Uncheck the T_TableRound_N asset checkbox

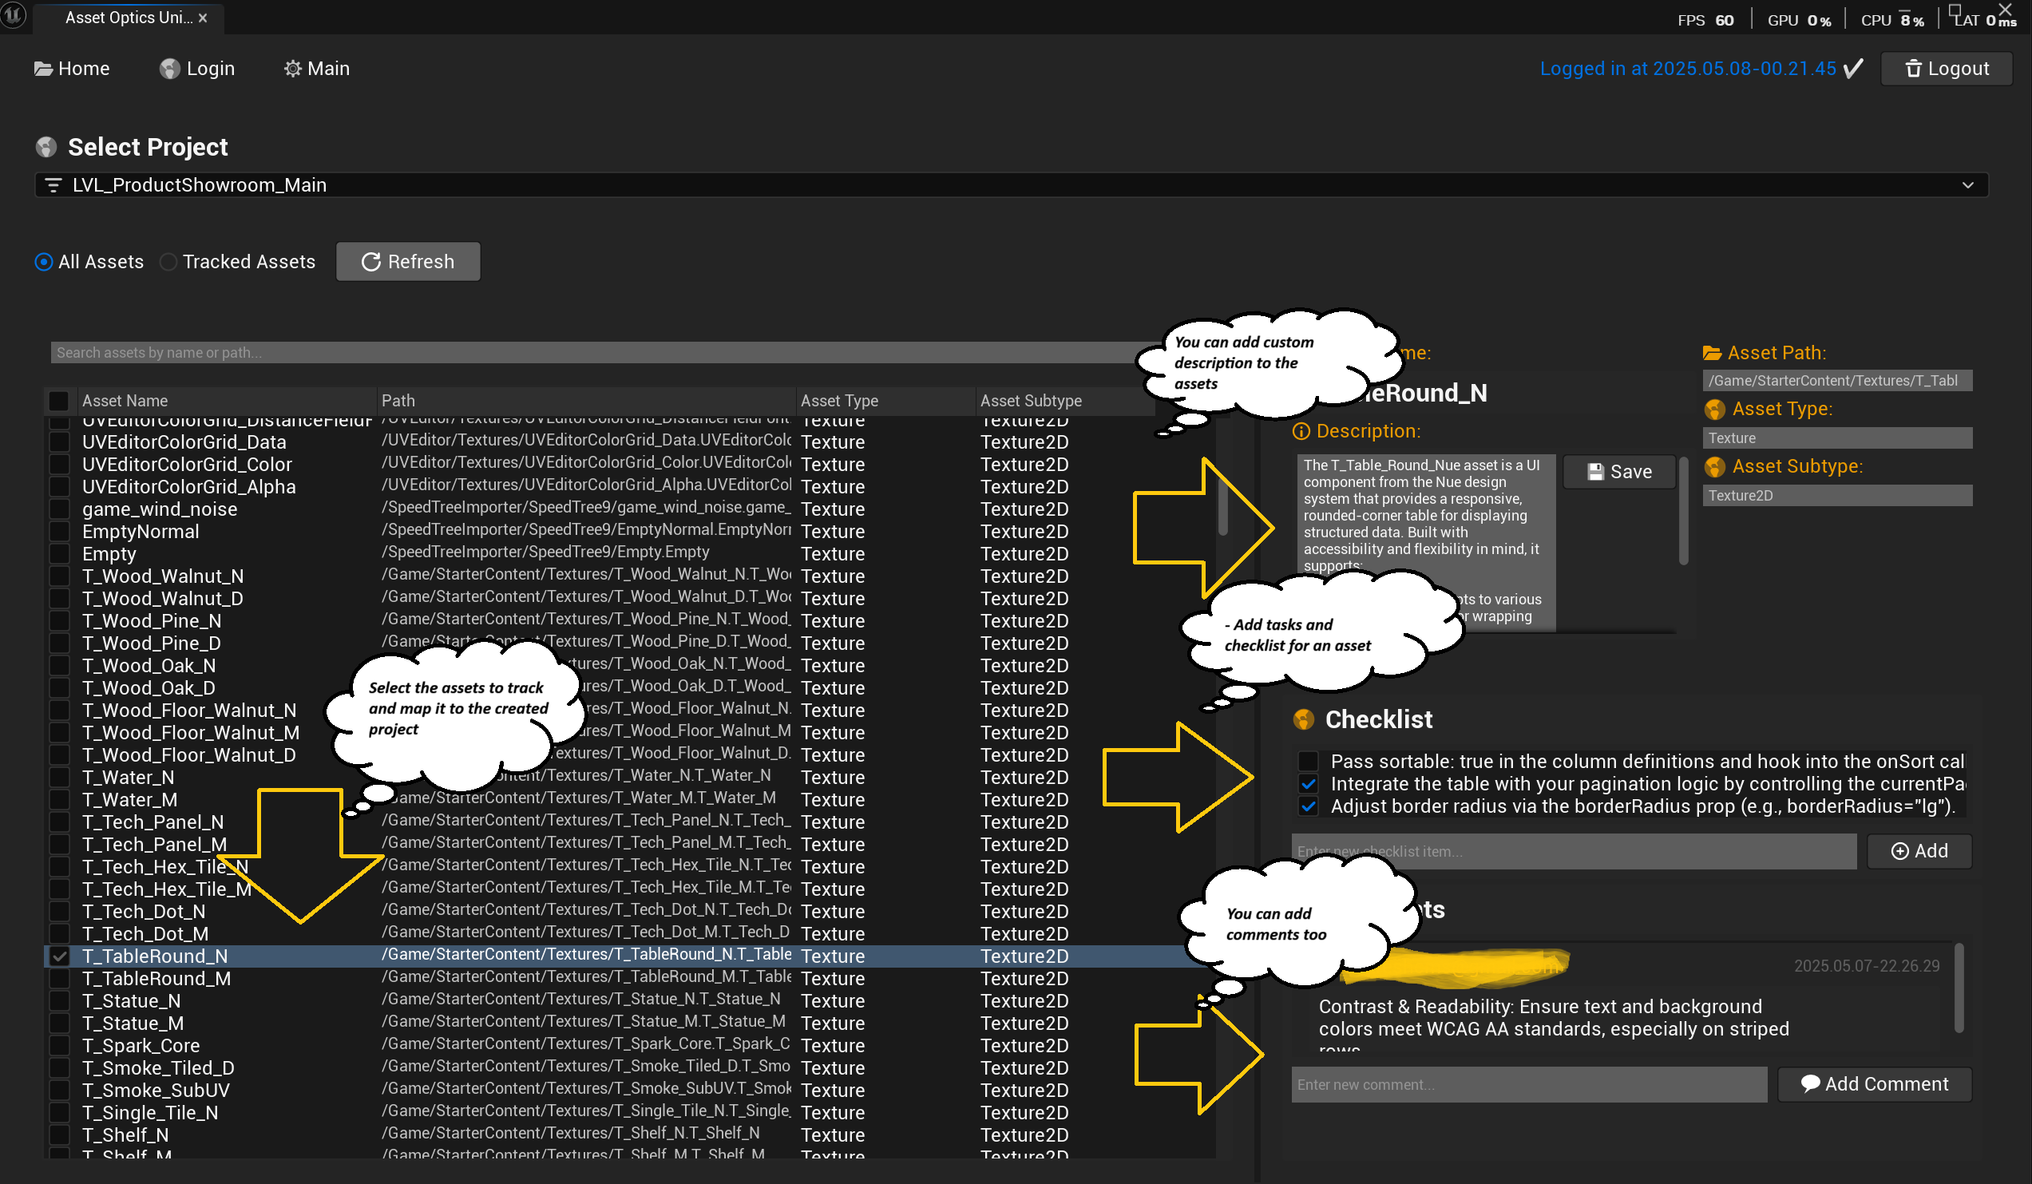[59, 956]
